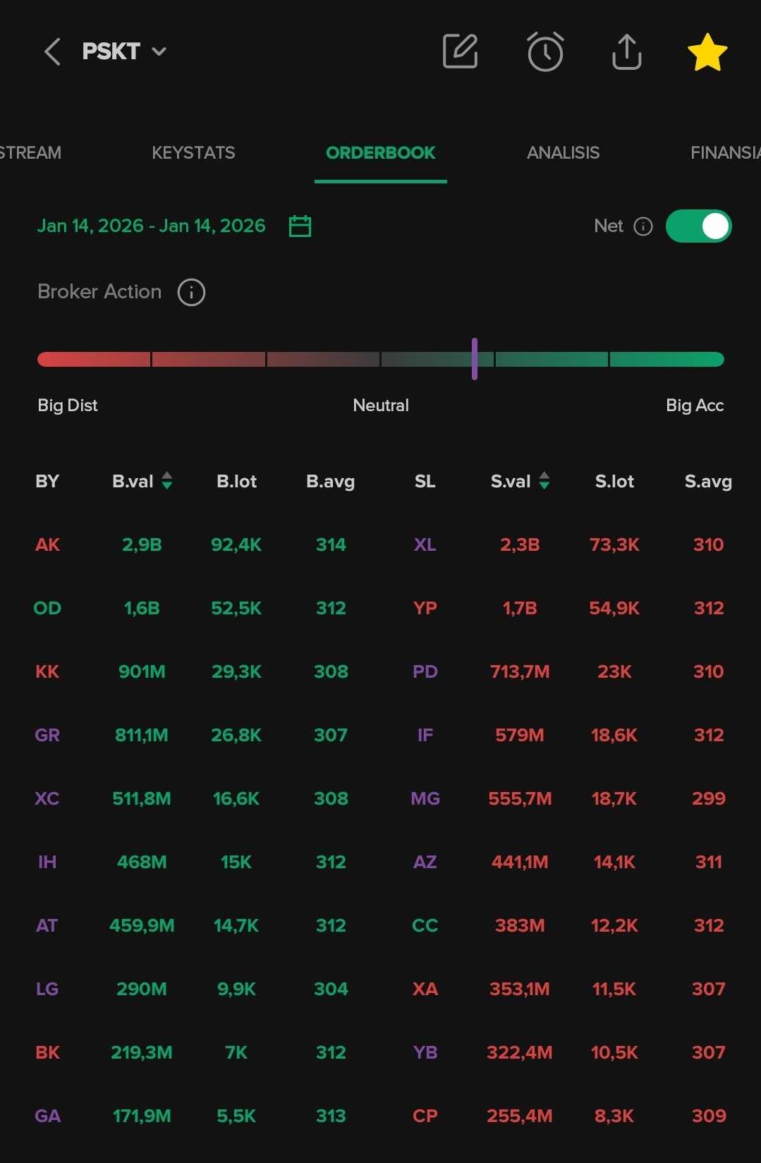The image size is (761, 1163).
Task: Switch to the KEYSTATS tab
Action: click(x=193, y=153)
